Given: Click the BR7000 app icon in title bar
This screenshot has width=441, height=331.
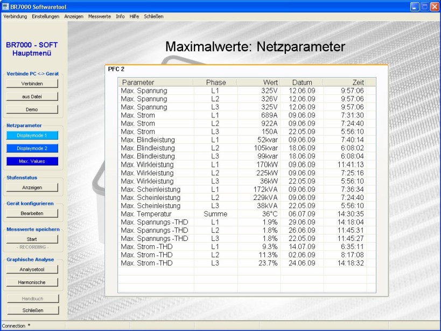Looking at the screenshot, I should click(x=5, y=6).
